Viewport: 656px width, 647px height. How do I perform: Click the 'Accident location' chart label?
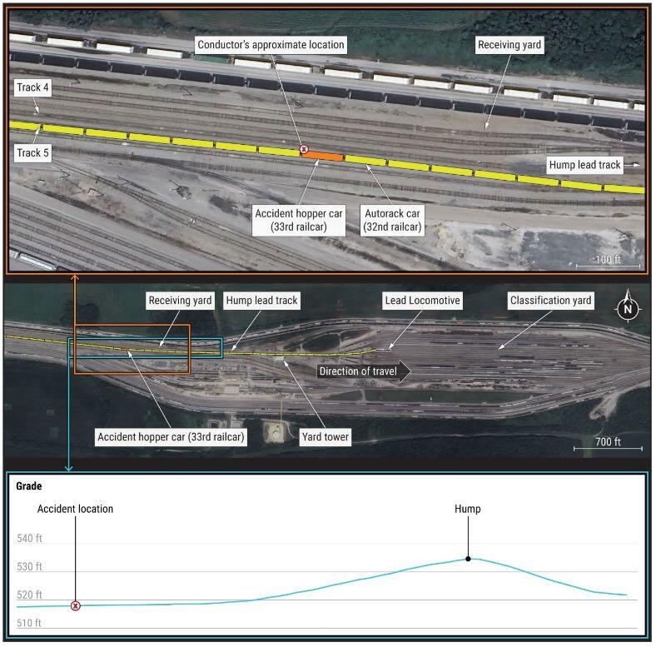pyautogui.click(x=75, y=509)
